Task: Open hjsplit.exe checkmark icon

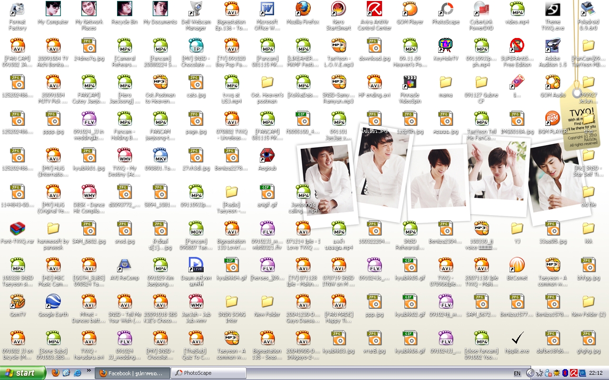Action: coord(517,338)
